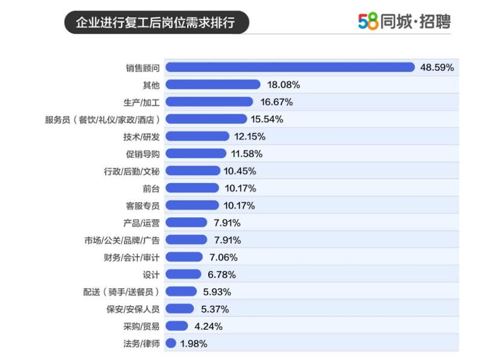Image resolution: width=484 pixels, height=362 pixels.
Task: Select the chart title 企业进行复工后岗位需求排行
Action: tap(155, 22)
